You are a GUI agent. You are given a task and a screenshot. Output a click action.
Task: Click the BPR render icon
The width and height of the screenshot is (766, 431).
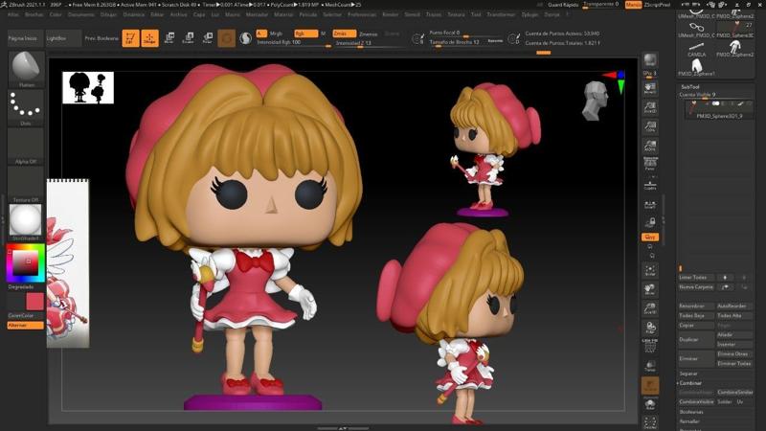650,60
